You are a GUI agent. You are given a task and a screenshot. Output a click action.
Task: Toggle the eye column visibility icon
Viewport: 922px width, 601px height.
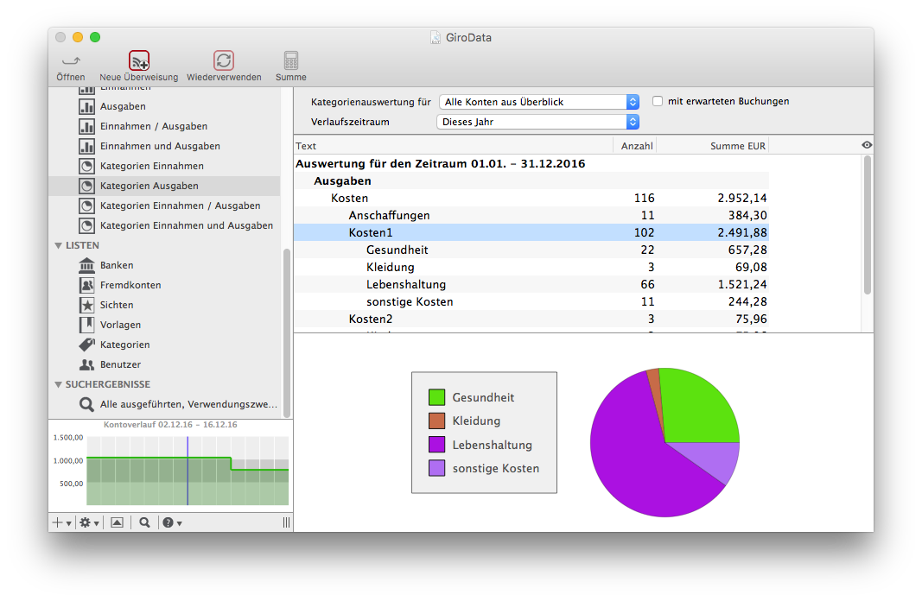pos(867,145)
